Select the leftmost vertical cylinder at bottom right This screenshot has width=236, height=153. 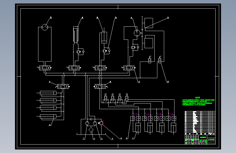pyautogui.click(x=138, y=128)
